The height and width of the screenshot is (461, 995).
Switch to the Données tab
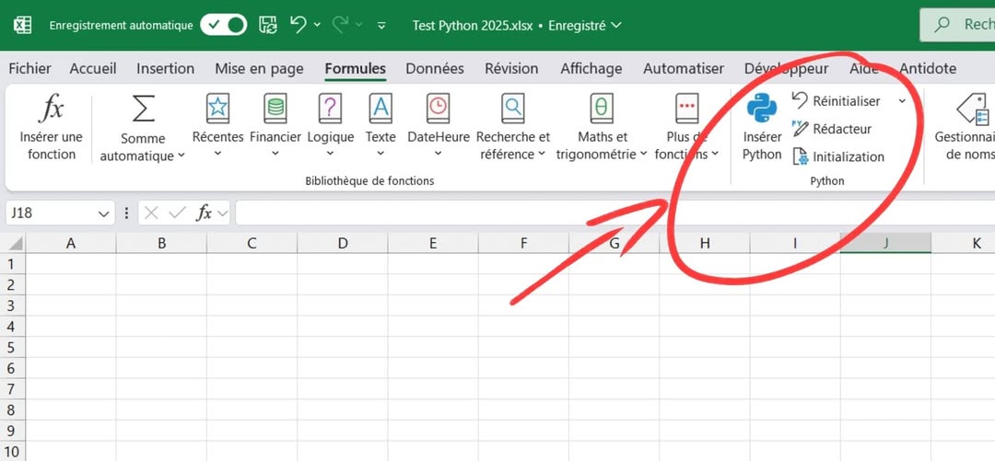click(435, 68)
